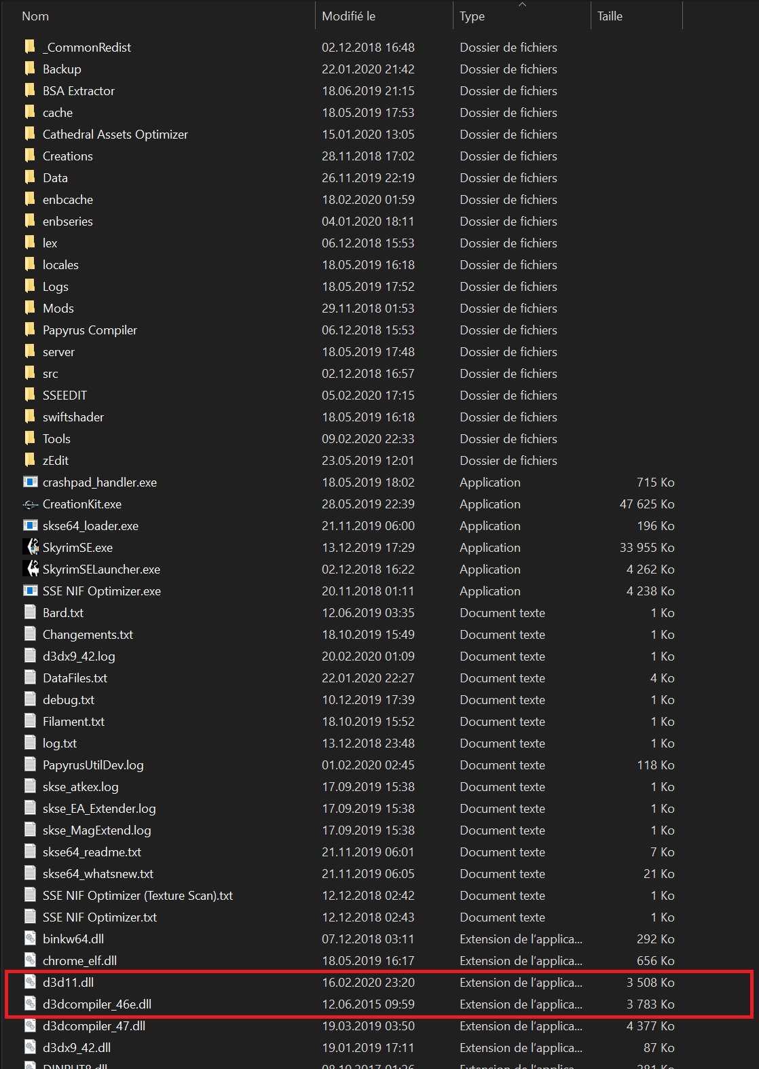Viewport: 759px width, 1069px height.
Task: Select the DataFiles.txt file name
Action: pyautogui.click(x=75, y=678)
